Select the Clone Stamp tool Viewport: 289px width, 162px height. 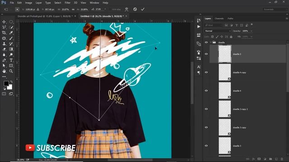coord(4,44)
